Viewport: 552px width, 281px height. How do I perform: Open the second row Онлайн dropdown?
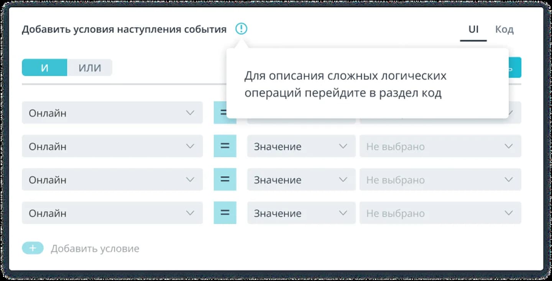pos(112,146)
